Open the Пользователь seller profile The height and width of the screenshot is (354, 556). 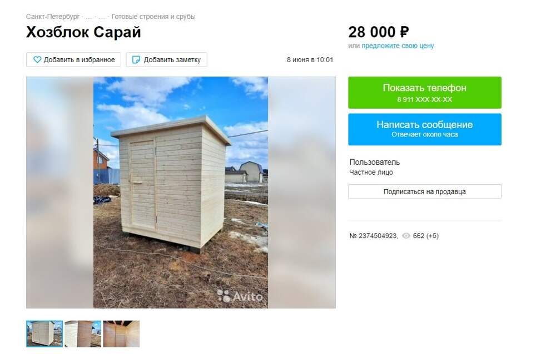pos(374,162)
